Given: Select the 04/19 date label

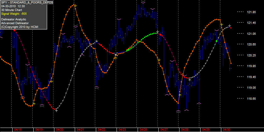Looking at the screenshot, I should click(39, 130).
